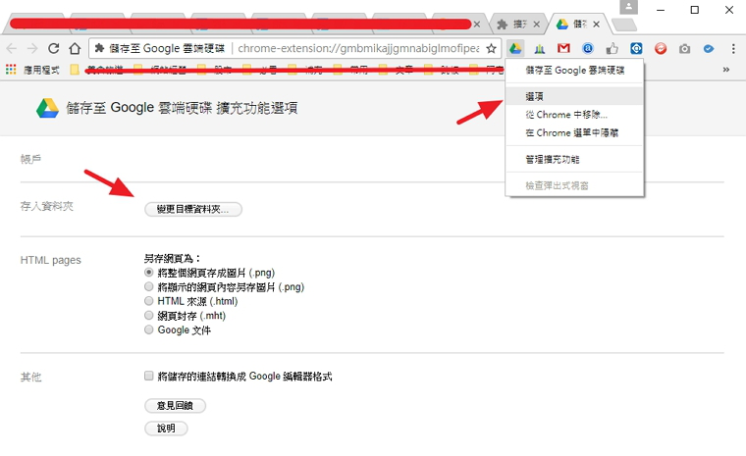Click the 意見回饋 button
Image resolution: width=746 pixels, height=456 pixels.
175,406
